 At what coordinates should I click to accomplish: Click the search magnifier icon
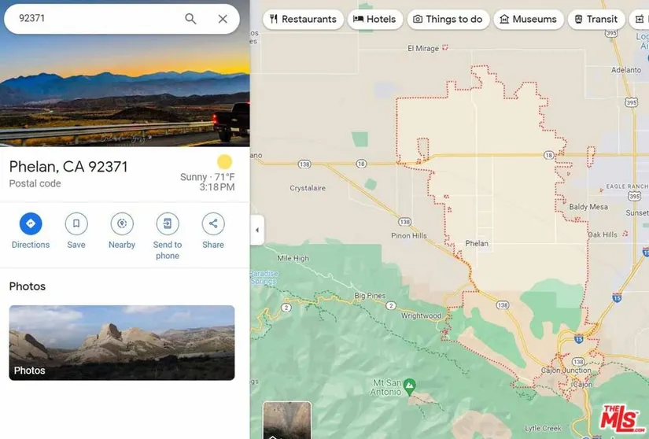coord(190,19)
